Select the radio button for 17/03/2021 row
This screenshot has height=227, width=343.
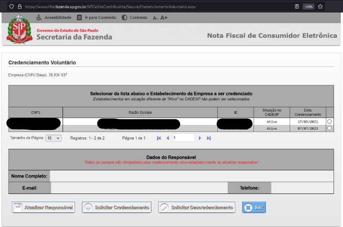pyautogui.click(x=329, y=122)
